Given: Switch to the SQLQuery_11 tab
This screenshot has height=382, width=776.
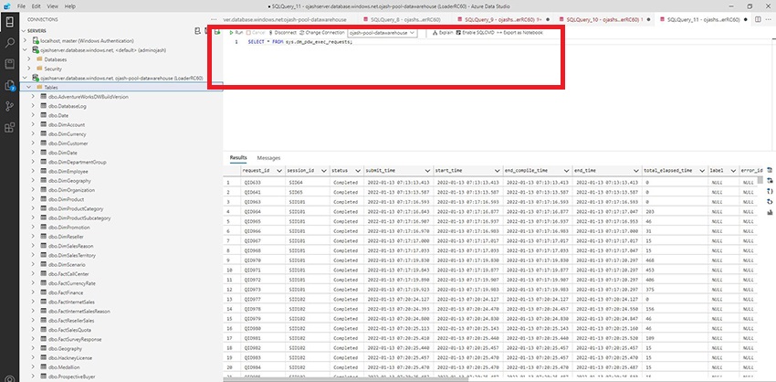Looking at the screenshot, I should 703,19.
